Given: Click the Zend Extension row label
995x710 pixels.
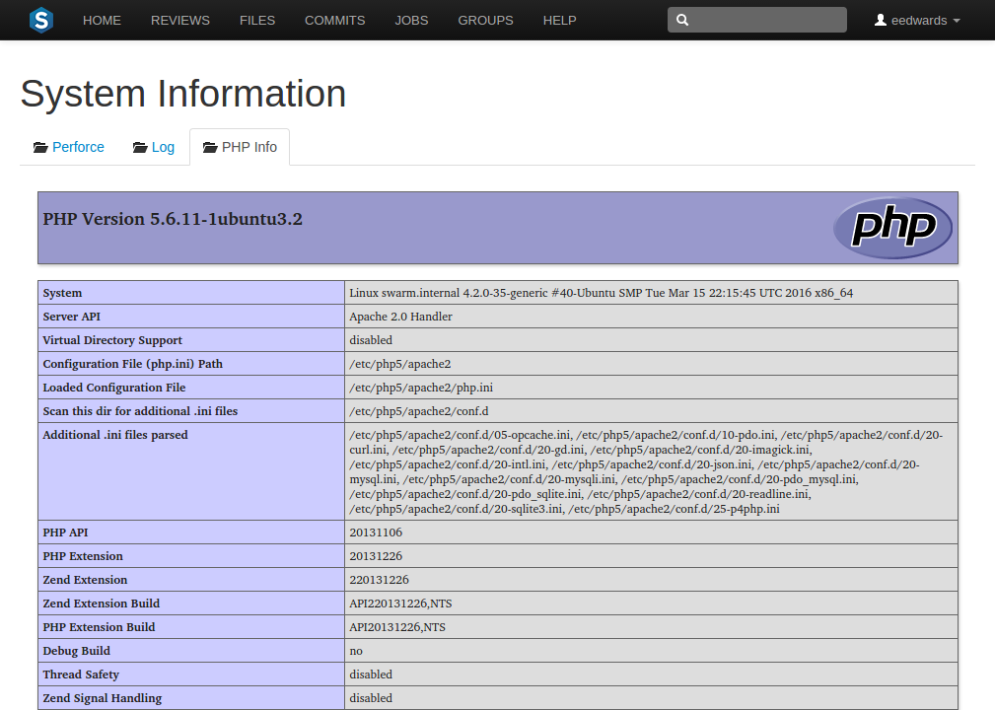Looking at the screenshot, I should (x=85, y=579).
